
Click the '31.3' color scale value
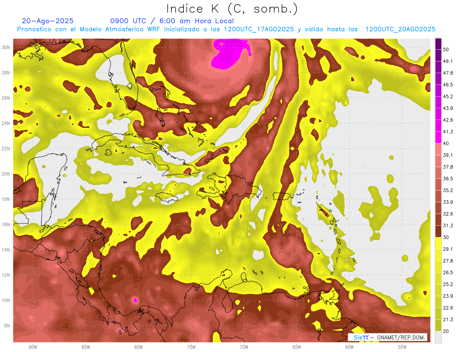tap(448, 226)
